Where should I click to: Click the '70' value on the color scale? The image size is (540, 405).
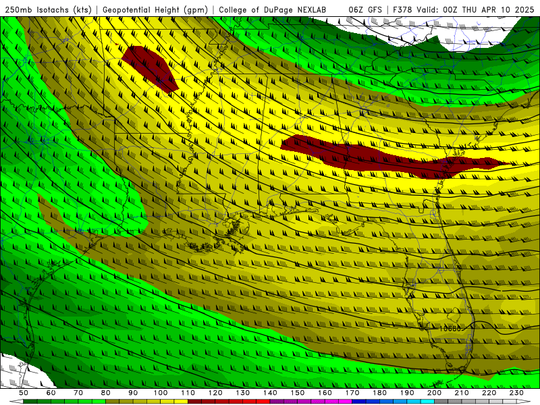78,393
